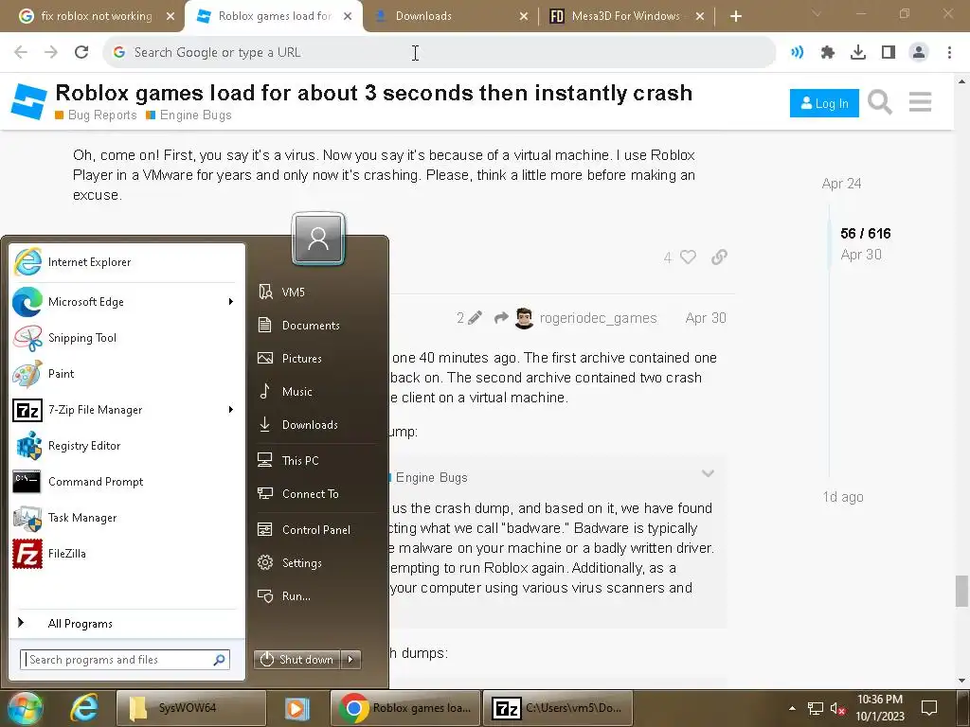Open the Snipping Tool
Viewport: 970px width, 727px height.
click(x=127, y=338)
